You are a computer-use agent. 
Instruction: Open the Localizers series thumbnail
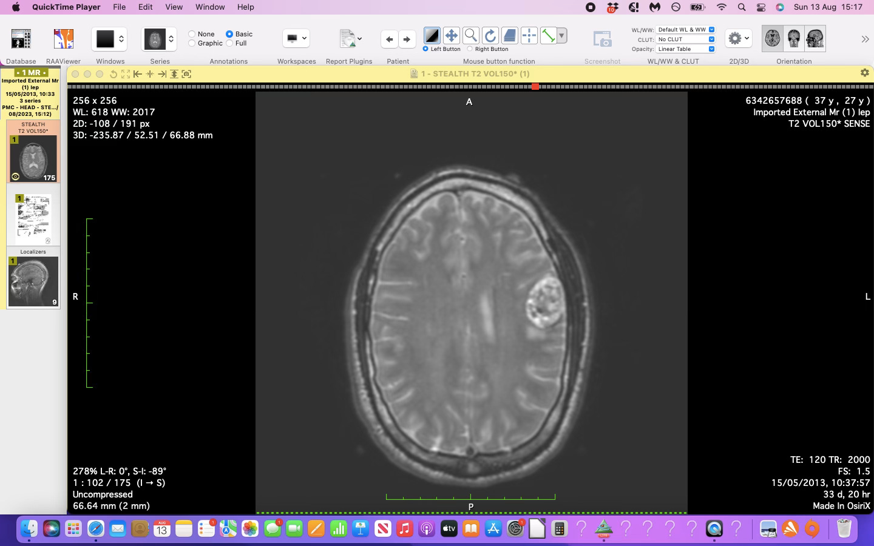coord(33,281)
